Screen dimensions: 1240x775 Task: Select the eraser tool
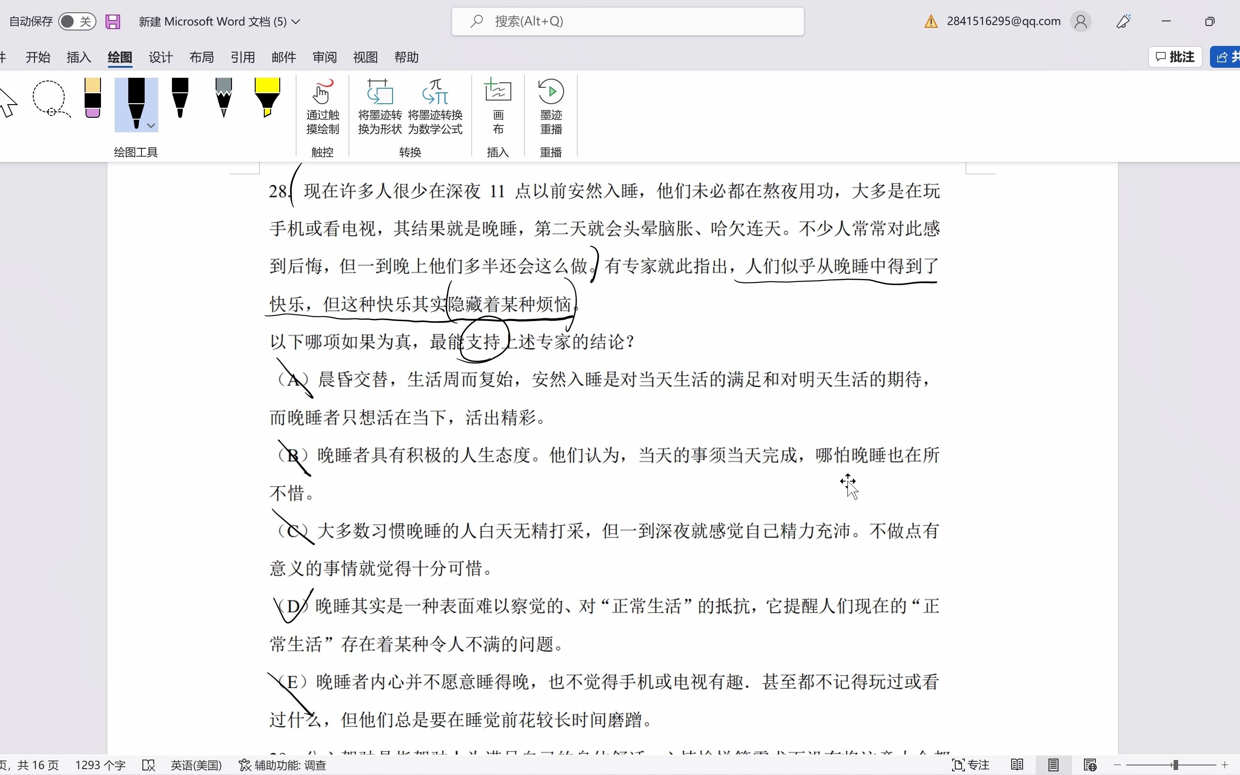click(93, 98)
